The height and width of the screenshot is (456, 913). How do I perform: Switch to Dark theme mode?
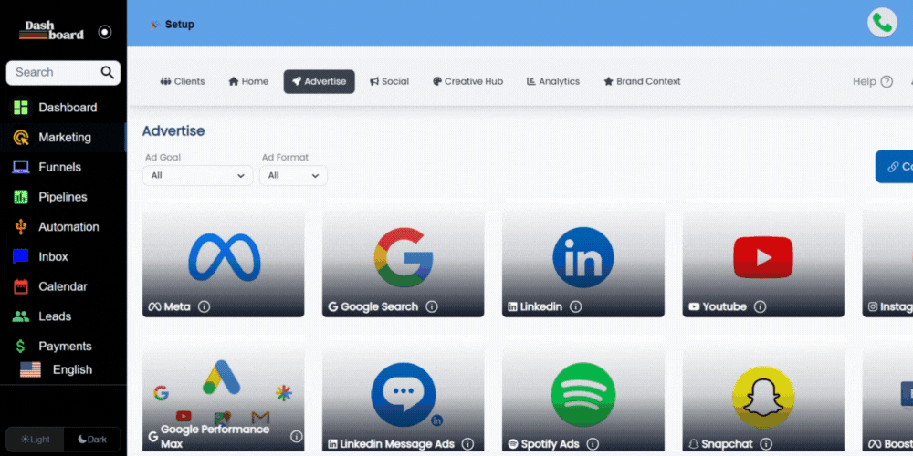click(x=91, y=440)
